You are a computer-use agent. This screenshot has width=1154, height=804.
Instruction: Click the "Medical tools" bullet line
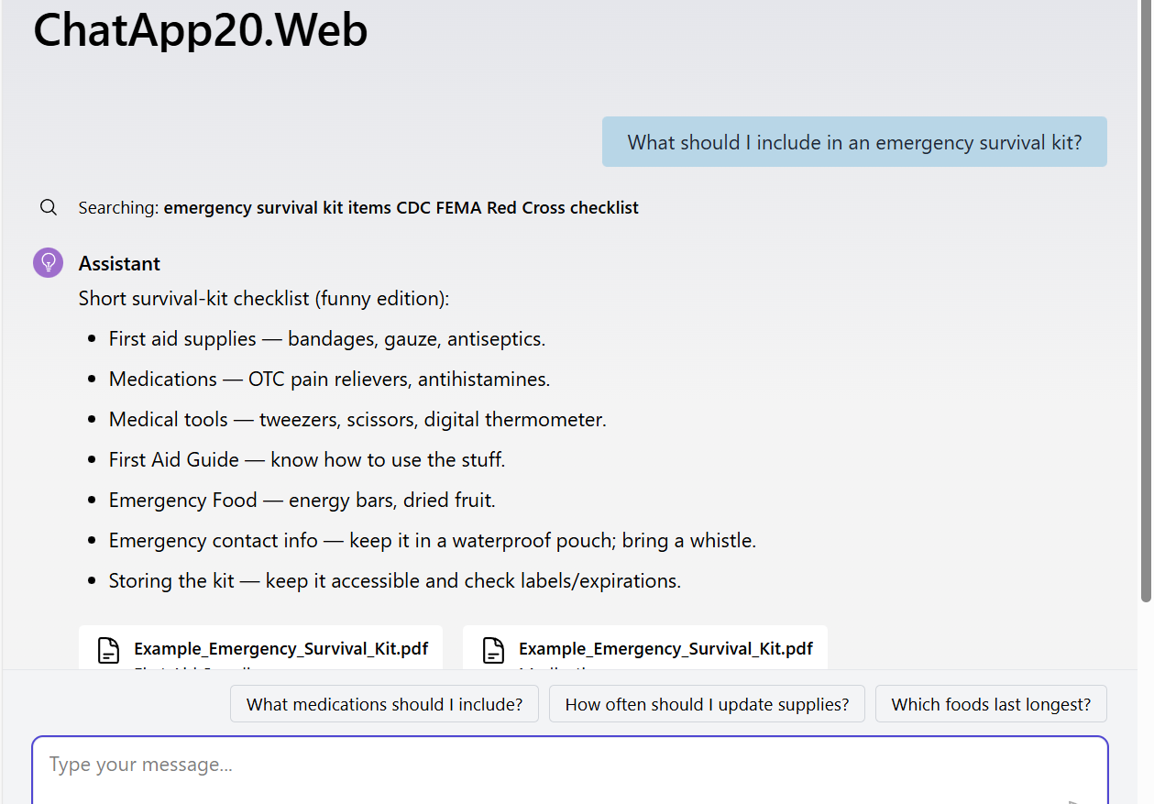(357, 420)
